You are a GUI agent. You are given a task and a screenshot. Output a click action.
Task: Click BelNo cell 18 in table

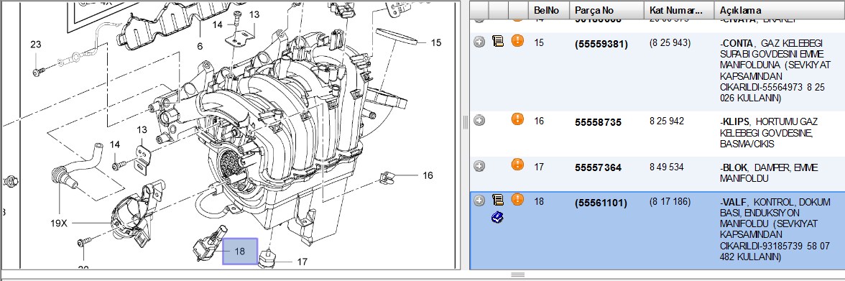(539, 201)
